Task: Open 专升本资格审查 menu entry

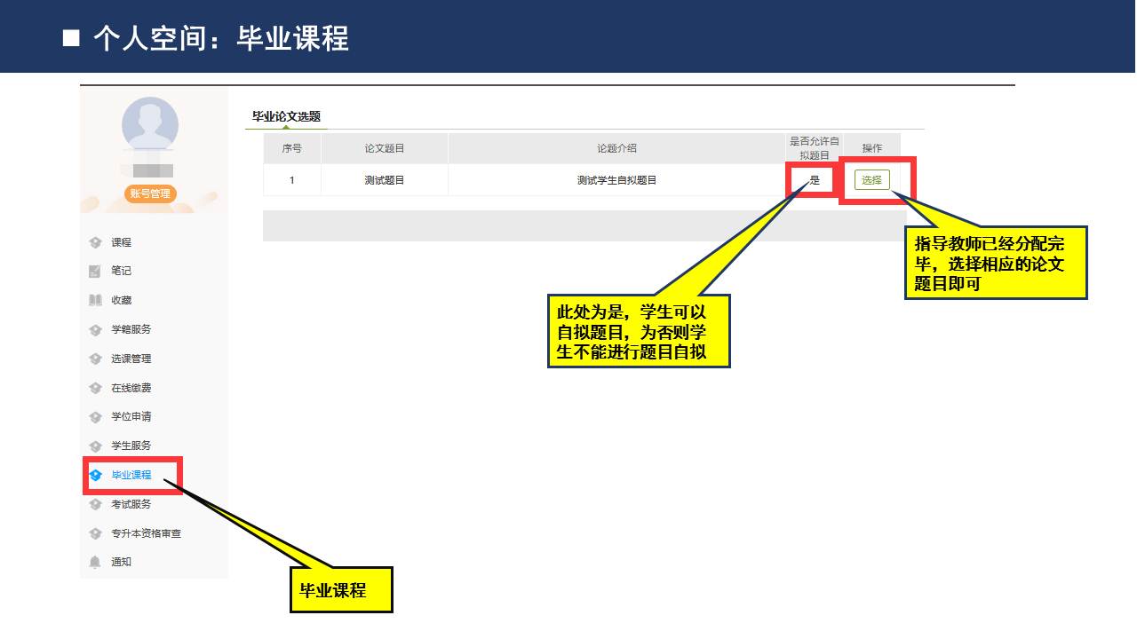Action: click(146, 533)
